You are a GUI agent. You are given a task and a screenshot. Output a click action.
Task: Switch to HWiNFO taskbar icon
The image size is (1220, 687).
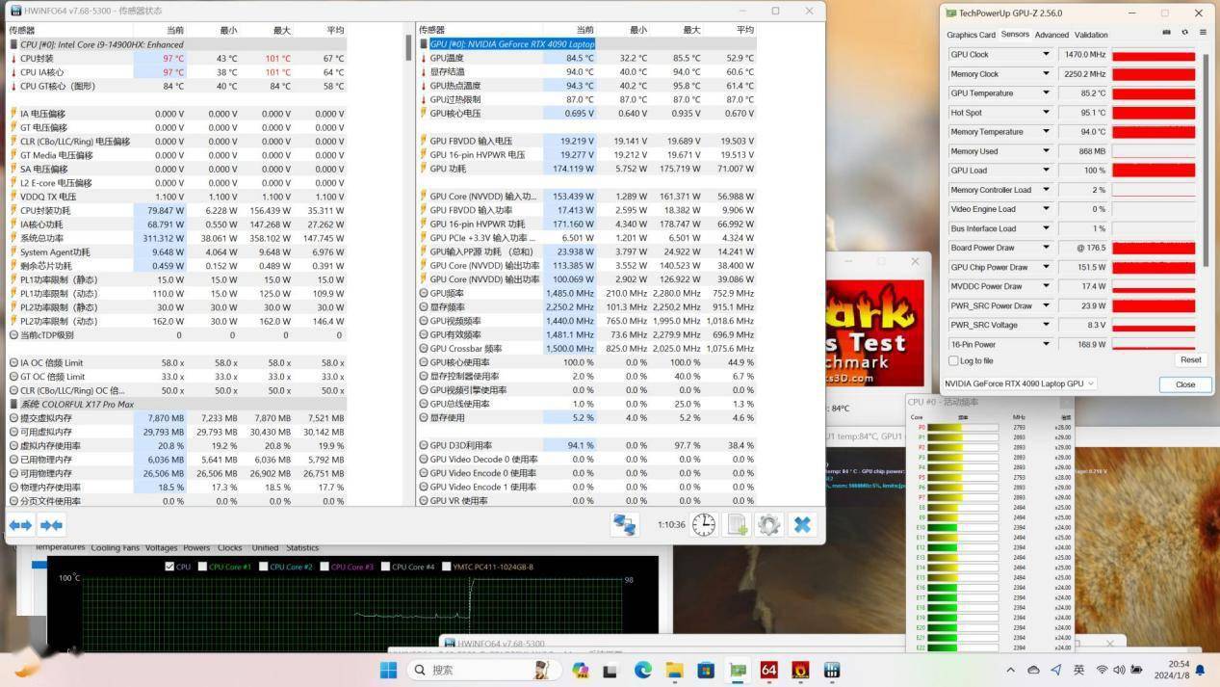(832, 670)
